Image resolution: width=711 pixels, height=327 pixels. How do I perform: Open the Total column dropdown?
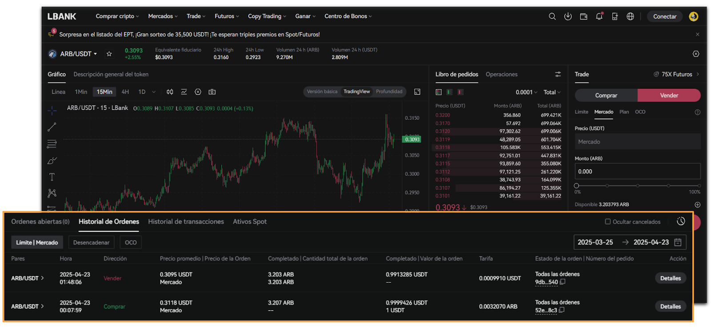pyautogui.click(x=552, y=92)
